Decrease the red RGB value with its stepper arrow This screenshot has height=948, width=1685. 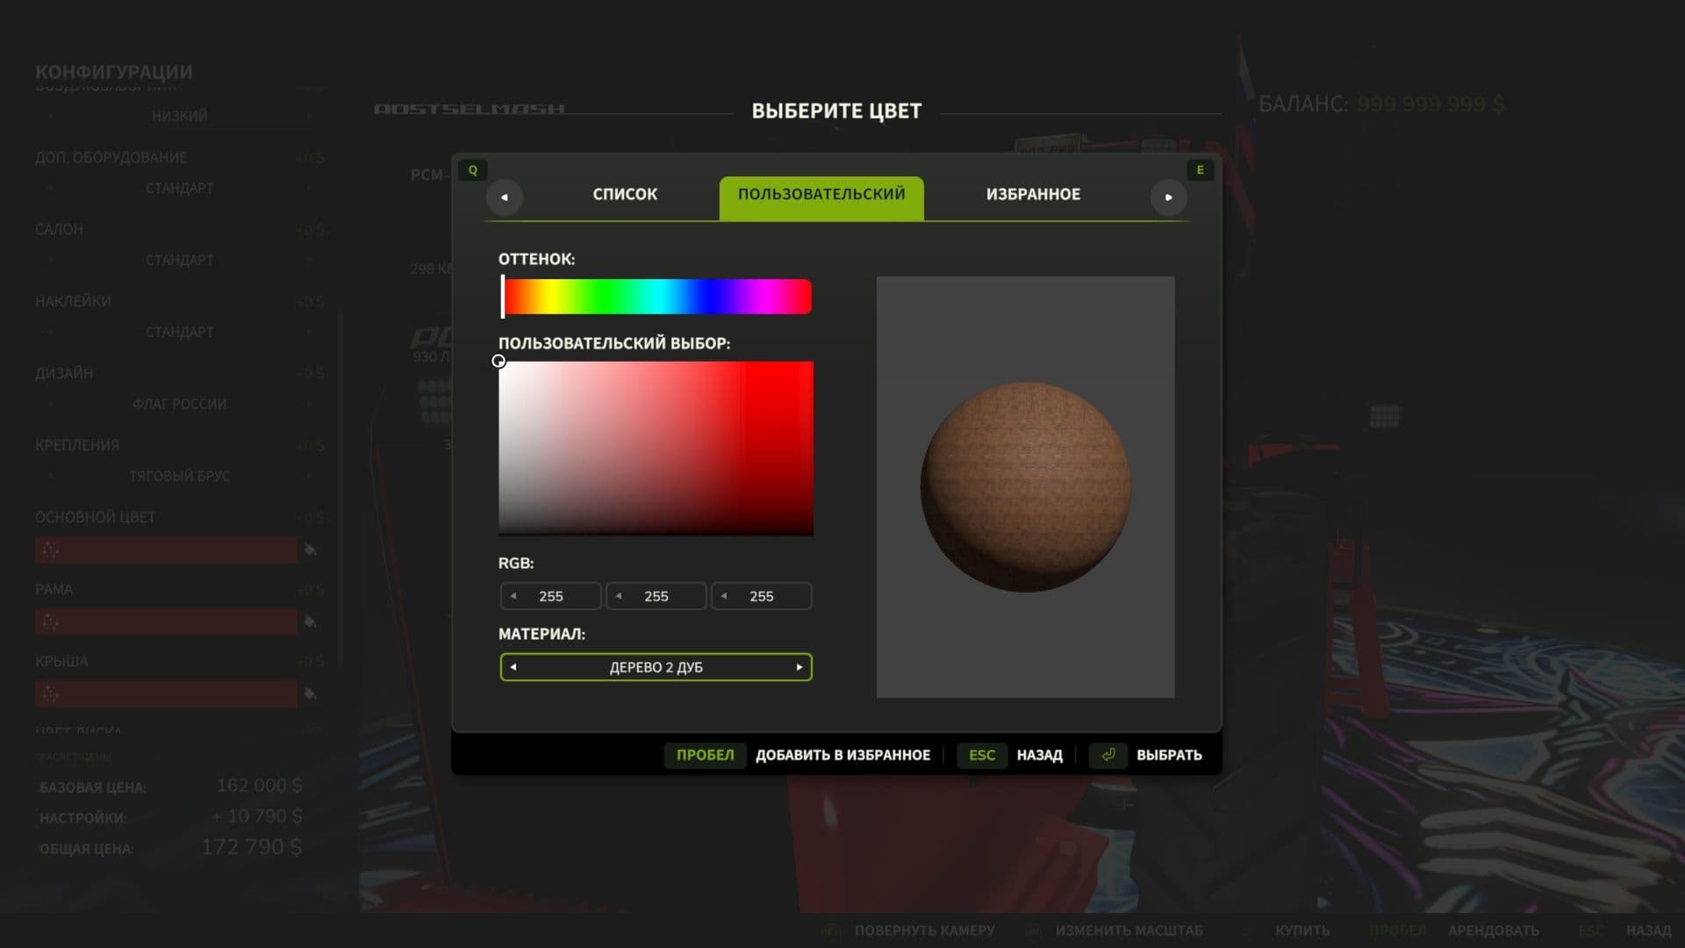pos(513,596)
